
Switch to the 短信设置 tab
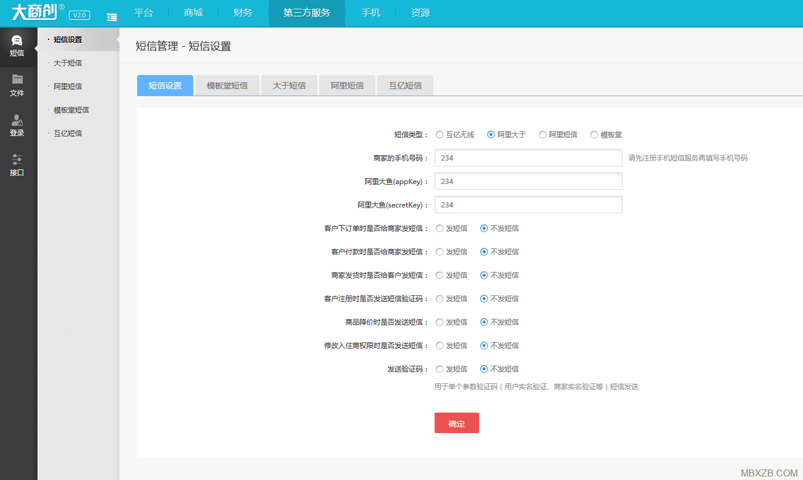click(165, 86)
